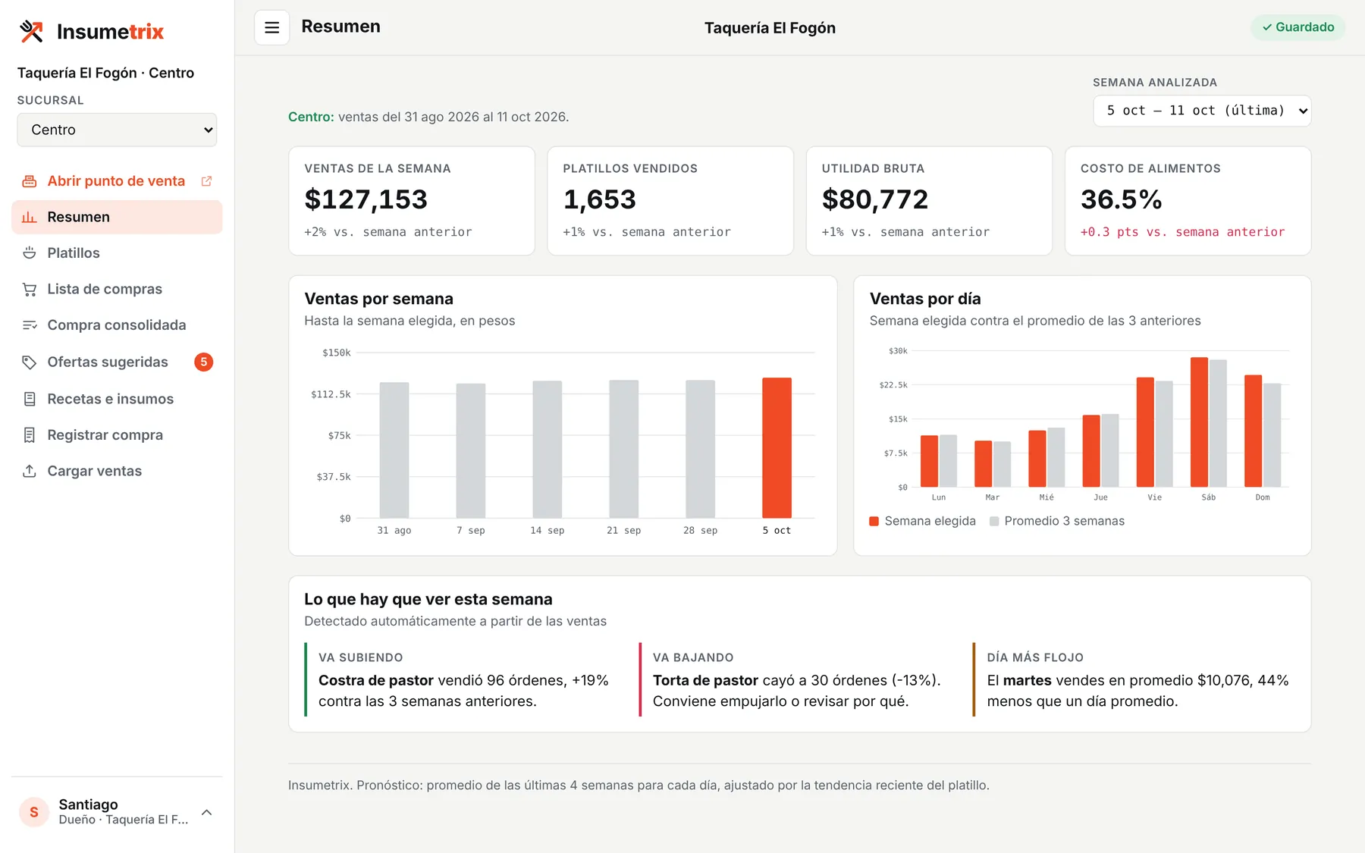1365x853 pixels.
Task: Click the $127,153 weekly sales value
Action: (366, 199)
